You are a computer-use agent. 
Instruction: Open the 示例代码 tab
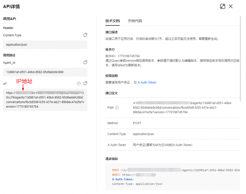pyautogui.click(x=135, y=21)
